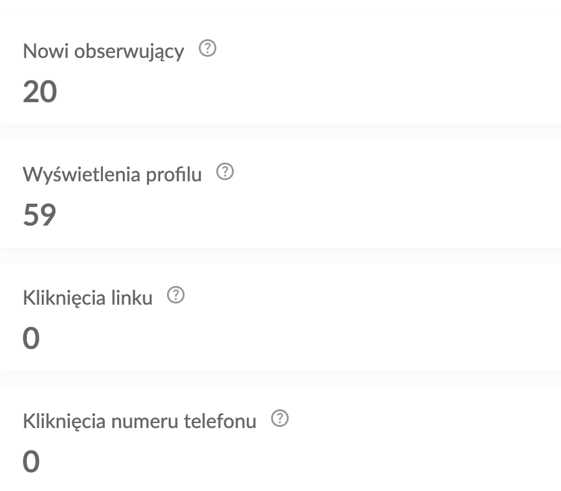The width and height of the screenshot is (561, 491).
Task: Click the new followers count 20
Action: 40,92
